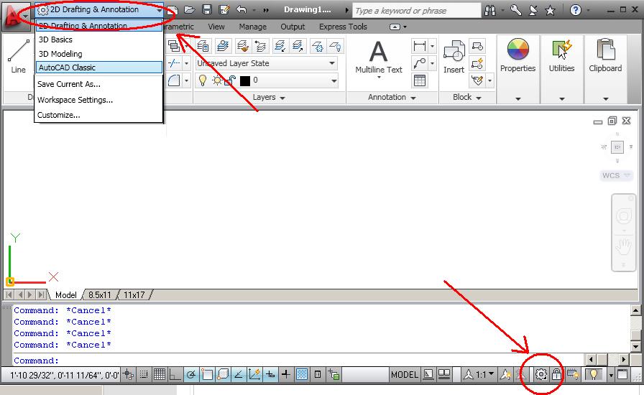Toggle current layer lightbulb on/off
644x395 pixels.
(203, 80)
